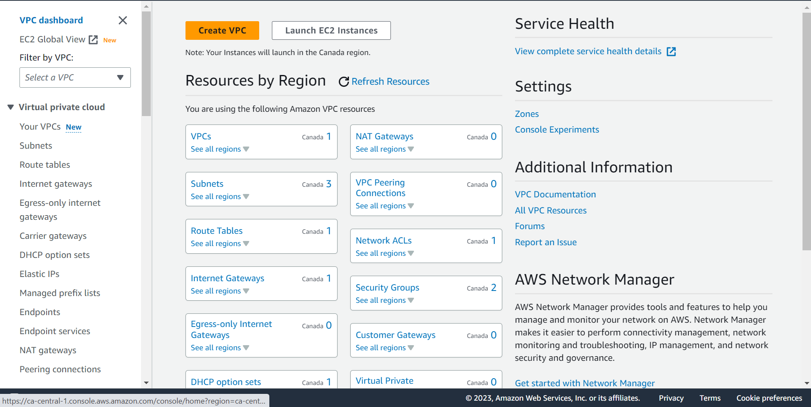This screenshot has width=811, height=407.
Task: Click the New badge beside Your VPCs
Action: click(73, 127)
